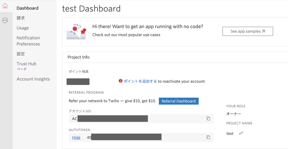Click the ポイントを追加する link
The width and height of the screenshot is (288, 149).
click(x=140, y=81)
